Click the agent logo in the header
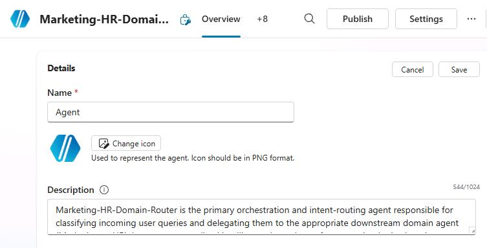The image size is (487, 248). point(20,19)
